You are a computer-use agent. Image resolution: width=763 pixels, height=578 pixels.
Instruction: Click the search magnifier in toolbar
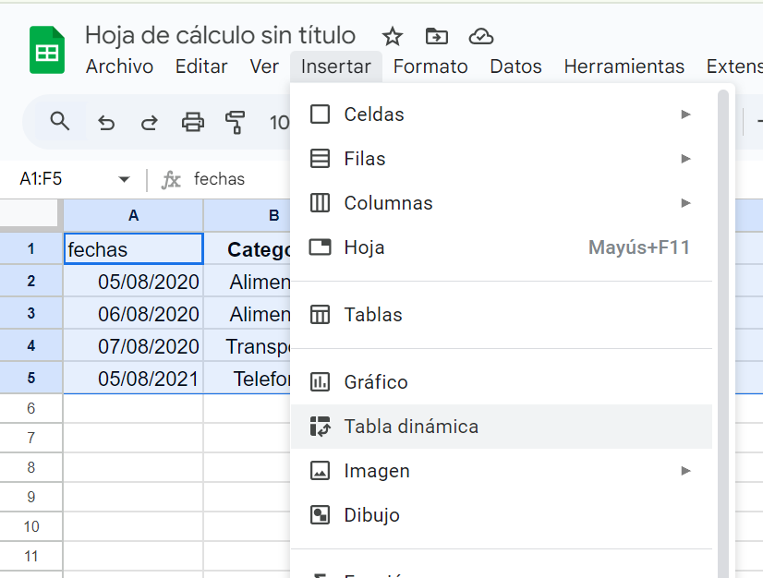(60, 122)
